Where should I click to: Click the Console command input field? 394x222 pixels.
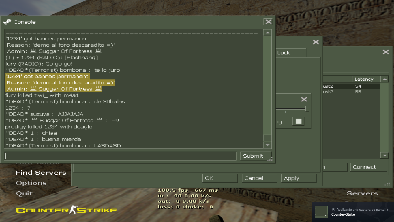[x=120, y=156]
